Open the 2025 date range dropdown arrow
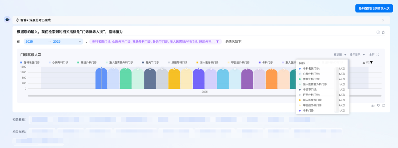Image resolution: width=398 pixels, height=148 pixels. coord(80,42)
